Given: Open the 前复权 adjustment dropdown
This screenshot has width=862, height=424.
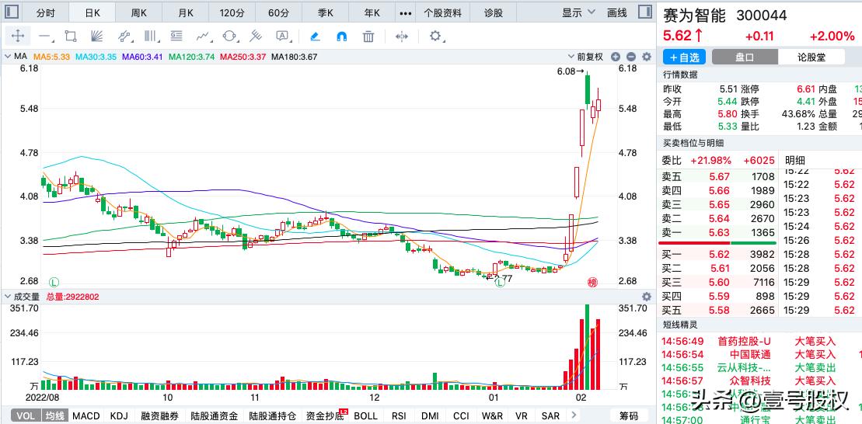Looking at the screenshot, I should 586,57.
